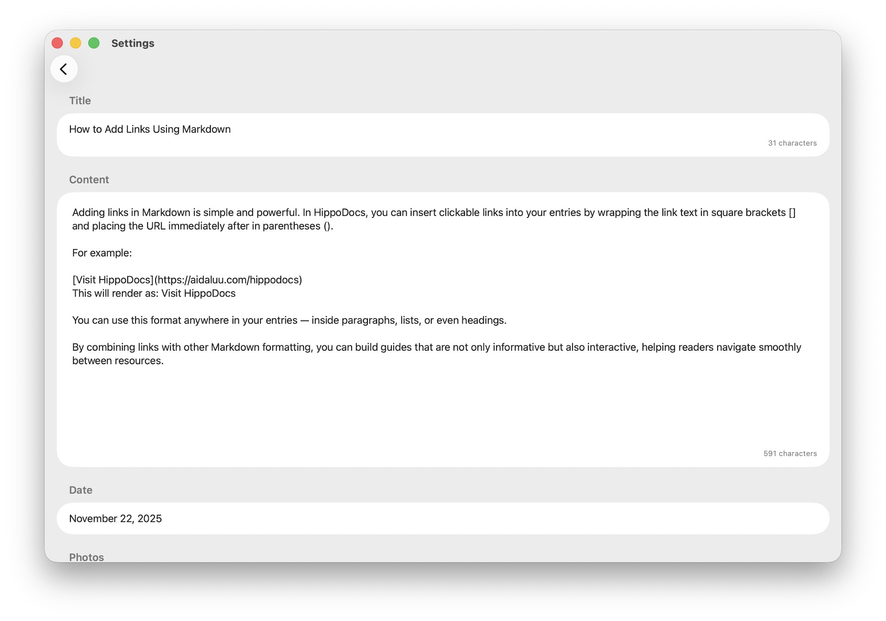Image resolution: width=886 pixels, height=621 pixels.
Task: Click the '591 characters' counter in Content
Action: pos(790,453)
